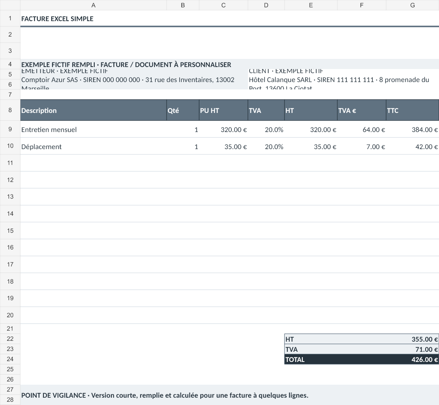
Task: Select column B header
Action: pyautogui.click(x=183, y=5)
